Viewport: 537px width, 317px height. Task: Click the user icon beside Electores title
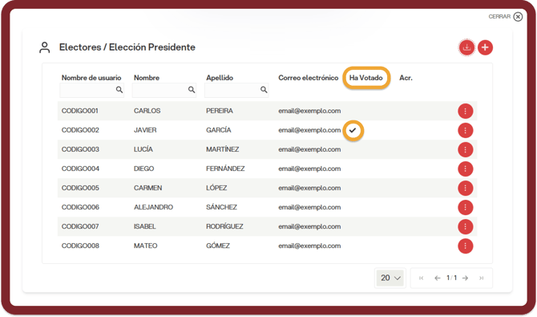click(x=45, y=47)
